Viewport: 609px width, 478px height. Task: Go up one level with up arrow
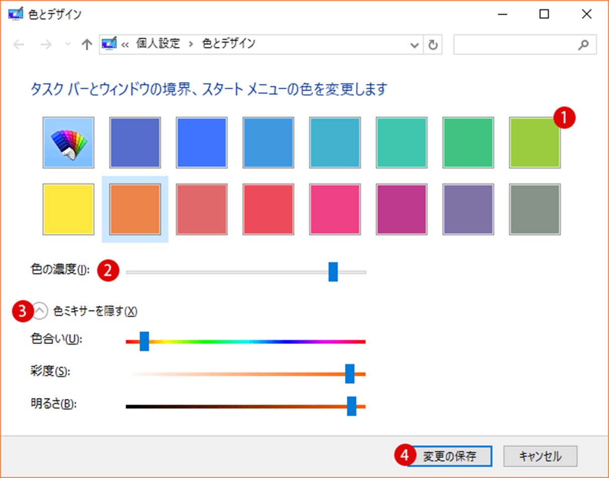87,45
